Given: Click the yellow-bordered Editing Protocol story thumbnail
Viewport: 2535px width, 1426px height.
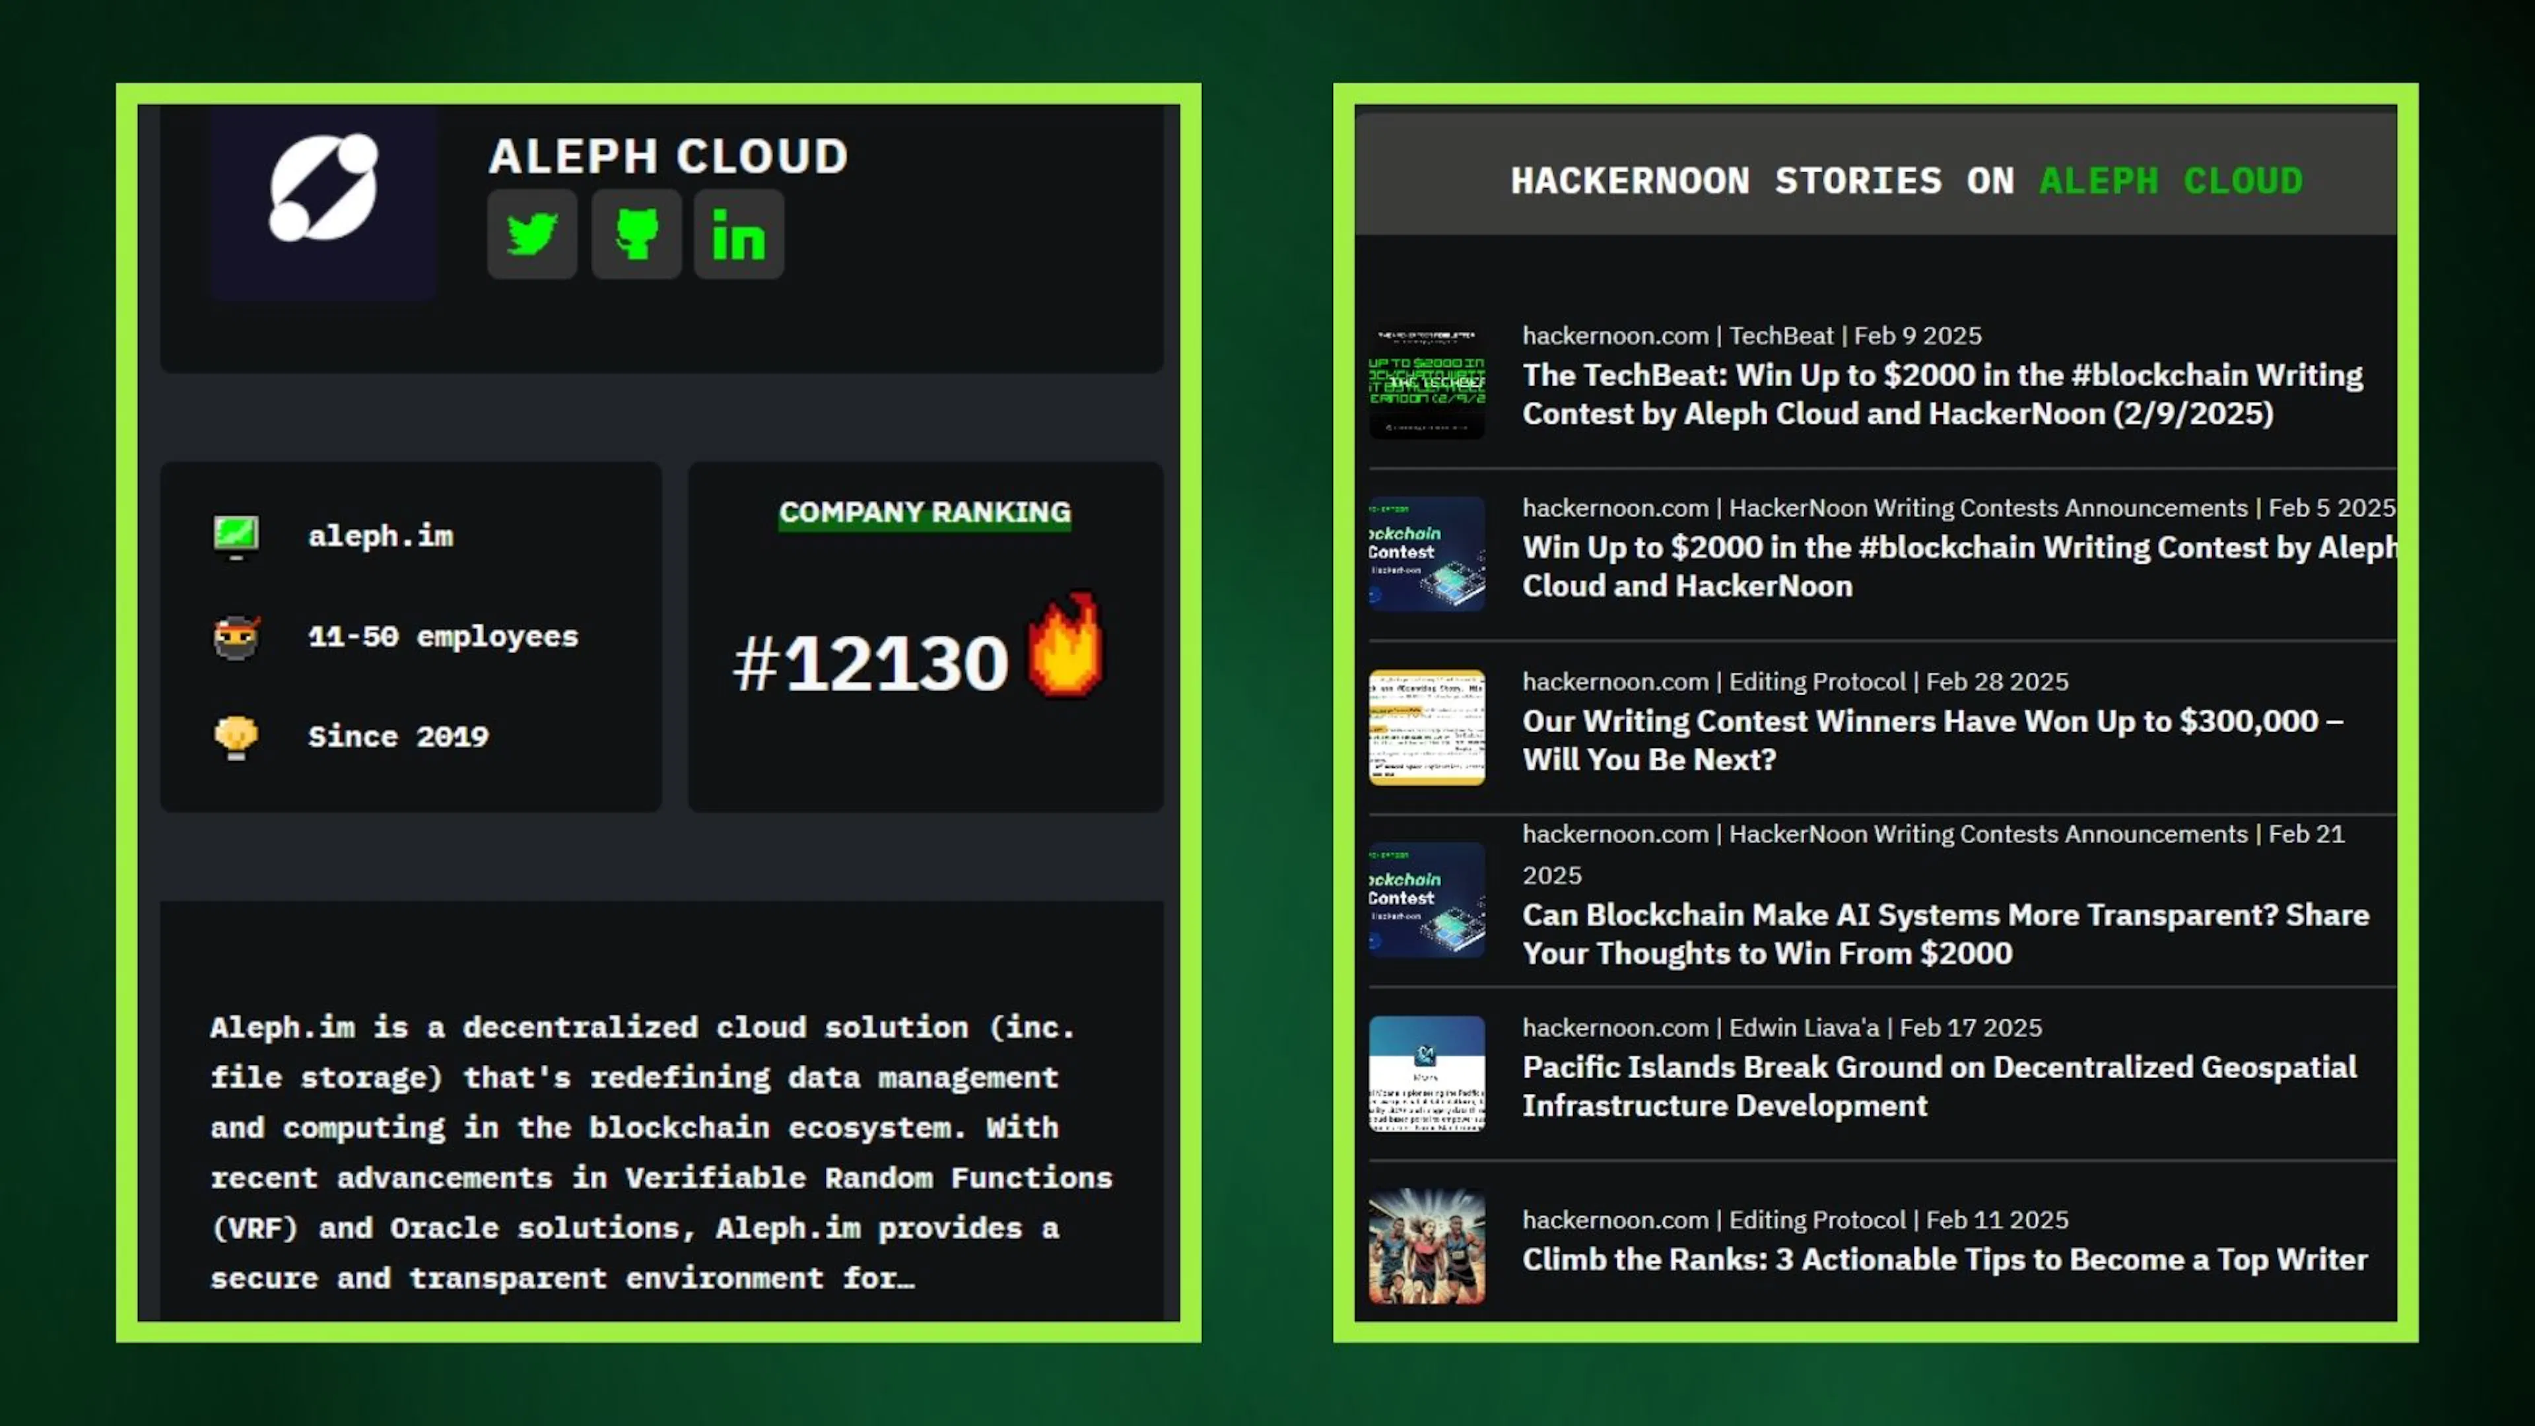Looking at the screenshot, I should point(1427,728).
